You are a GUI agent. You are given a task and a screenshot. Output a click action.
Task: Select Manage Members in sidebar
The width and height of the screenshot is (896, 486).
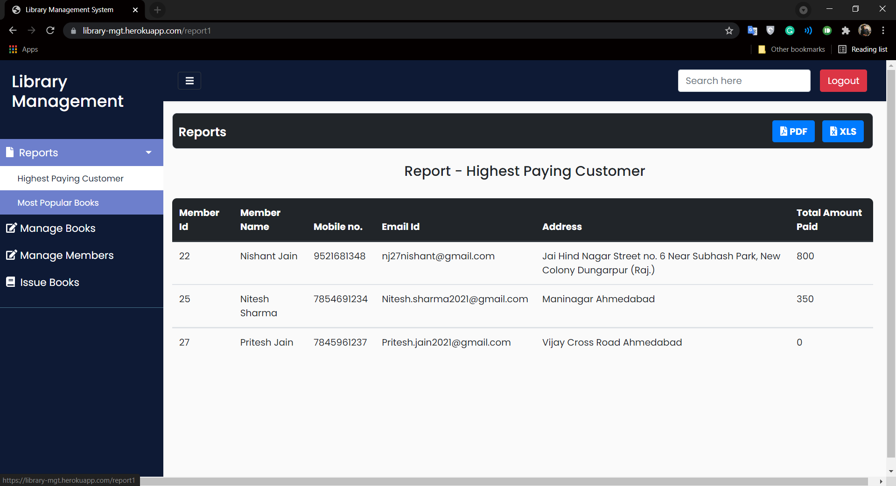66,255
